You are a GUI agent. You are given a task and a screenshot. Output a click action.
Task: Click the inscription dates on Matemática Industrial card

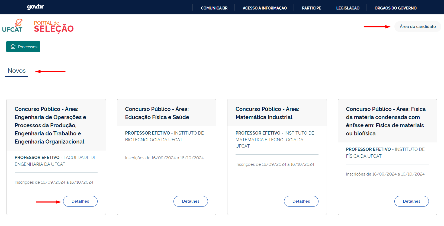[x=275, y=164]
